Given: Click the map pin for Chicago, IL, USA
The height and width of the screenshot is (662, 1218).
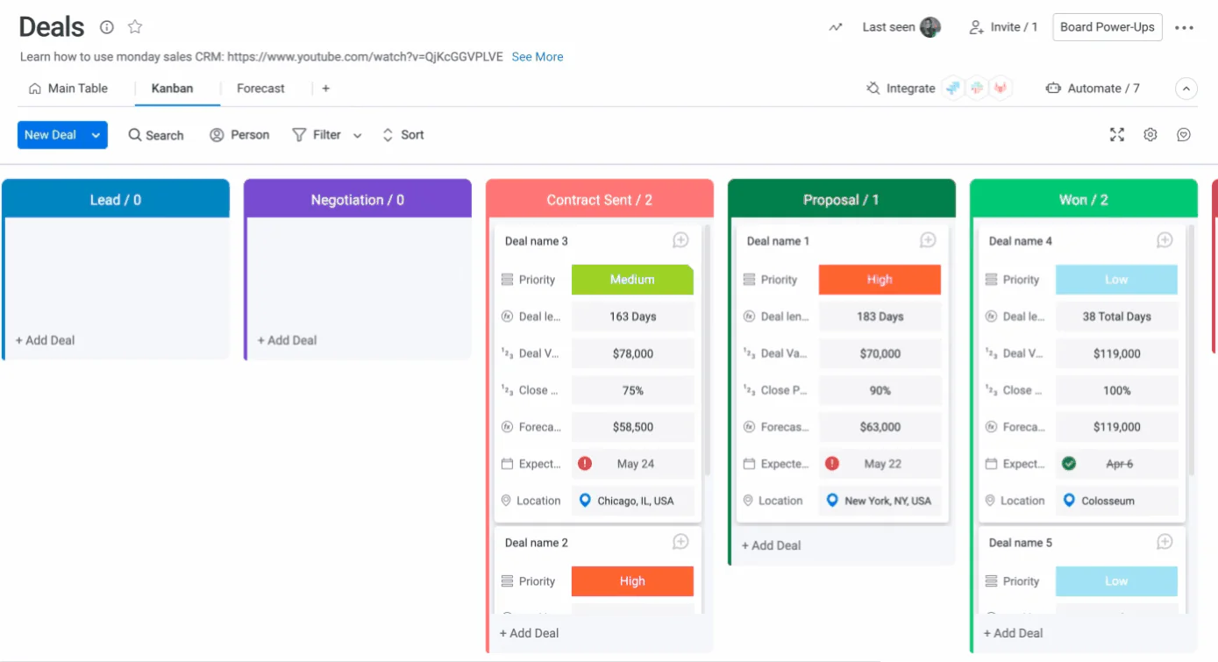Looking at the screenshot, I should [x=585, y=501].
